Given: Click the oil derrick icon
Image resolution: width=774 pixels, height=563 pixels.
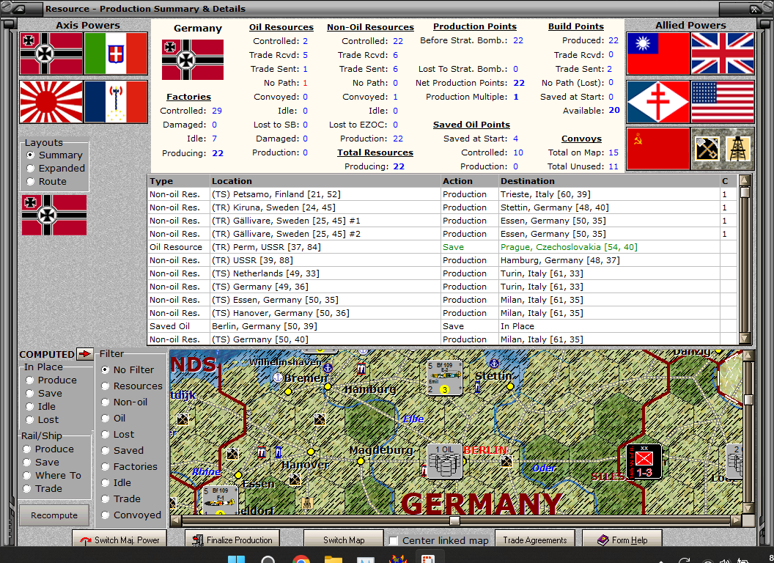Looking at the screenshot, I should point(738,149).
